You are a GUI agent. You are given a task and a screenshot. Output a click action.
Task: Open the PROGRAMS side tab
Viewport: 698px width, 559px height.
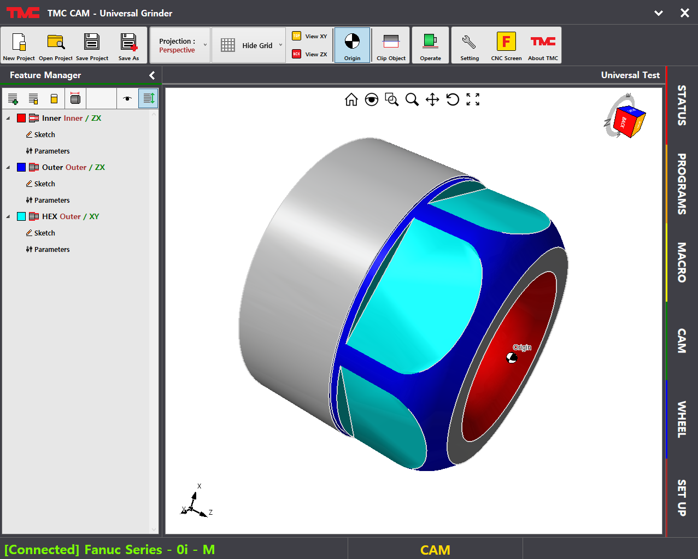coord(682,184)
